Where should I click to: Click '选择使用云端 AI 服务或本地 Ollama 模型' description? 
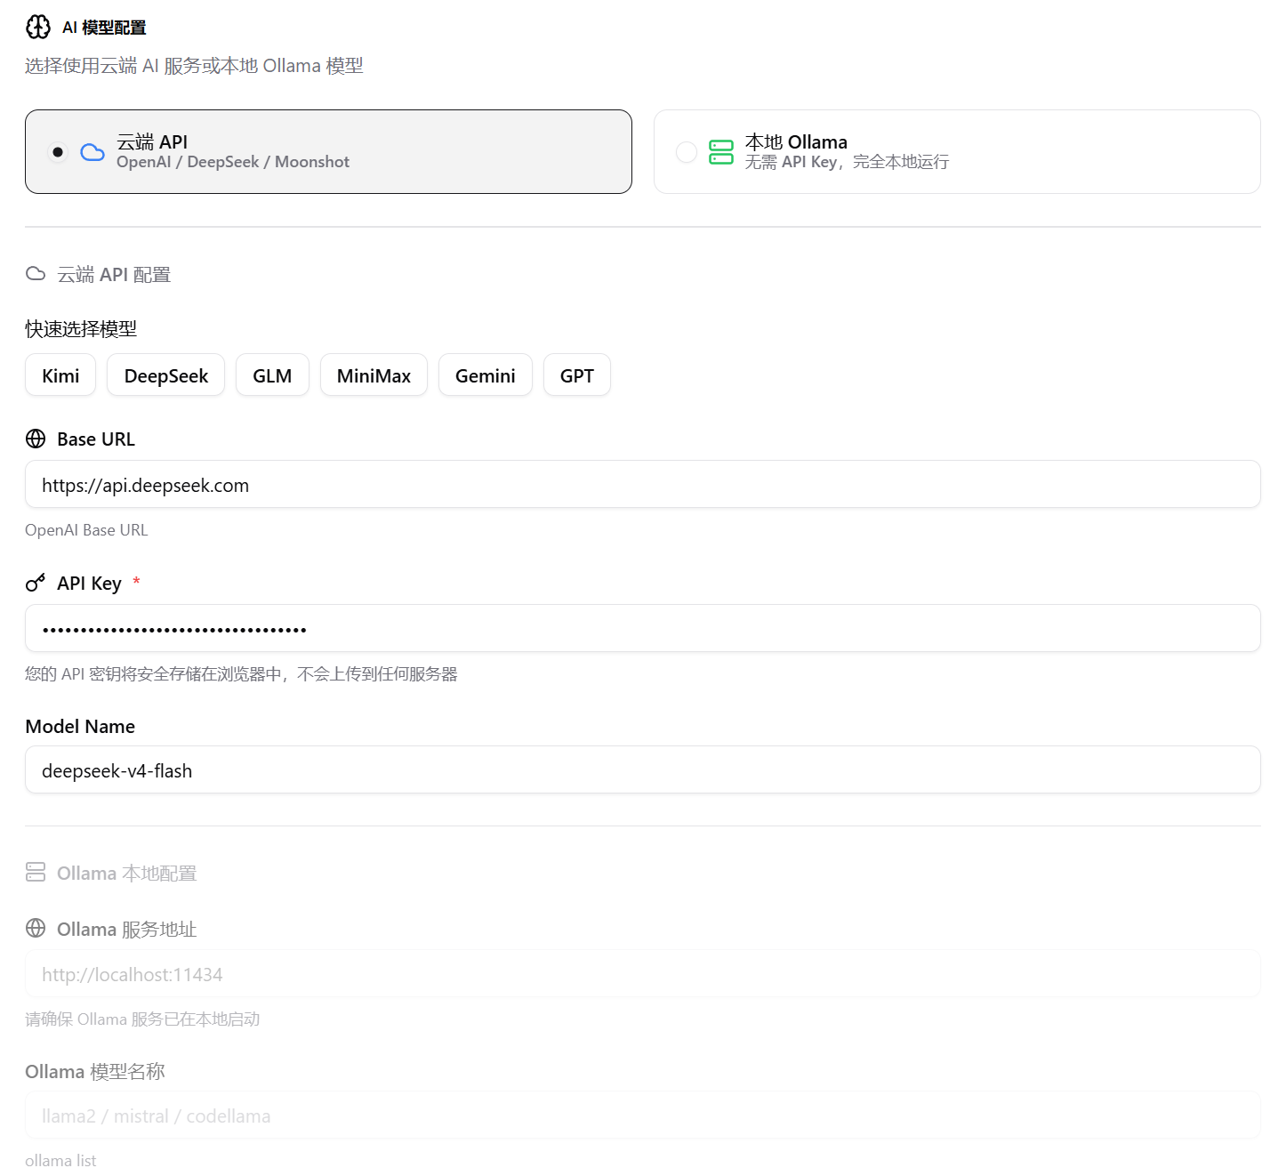click(x=194, y=66)
